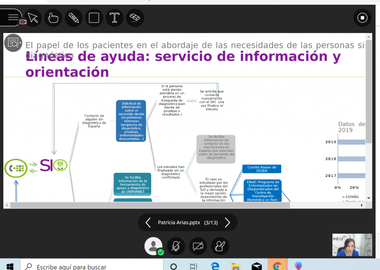Image resolution: width=380 pixels, height=270 pixels.
Task: Toggle the raise hand button
Action: click(x=220, y=246)
